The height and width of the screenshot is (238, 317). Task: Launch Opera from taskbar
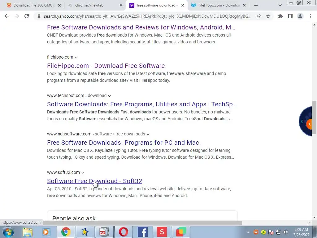(x=123, y=232)
